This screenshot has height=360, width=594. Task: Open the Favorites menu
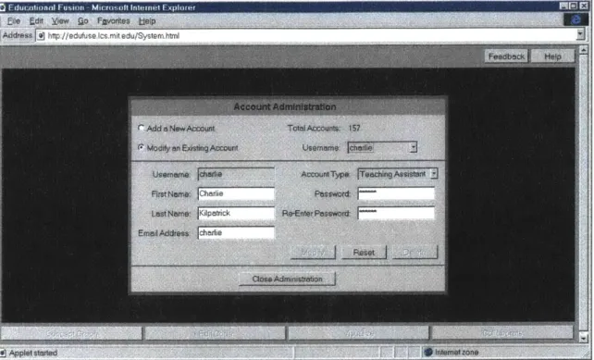click(x=113, y=21)
